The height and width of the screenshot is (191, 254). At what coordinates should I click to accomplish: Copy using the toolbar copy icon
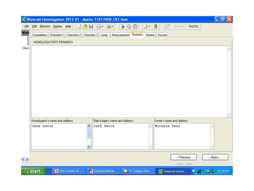(x=129, y=26)
